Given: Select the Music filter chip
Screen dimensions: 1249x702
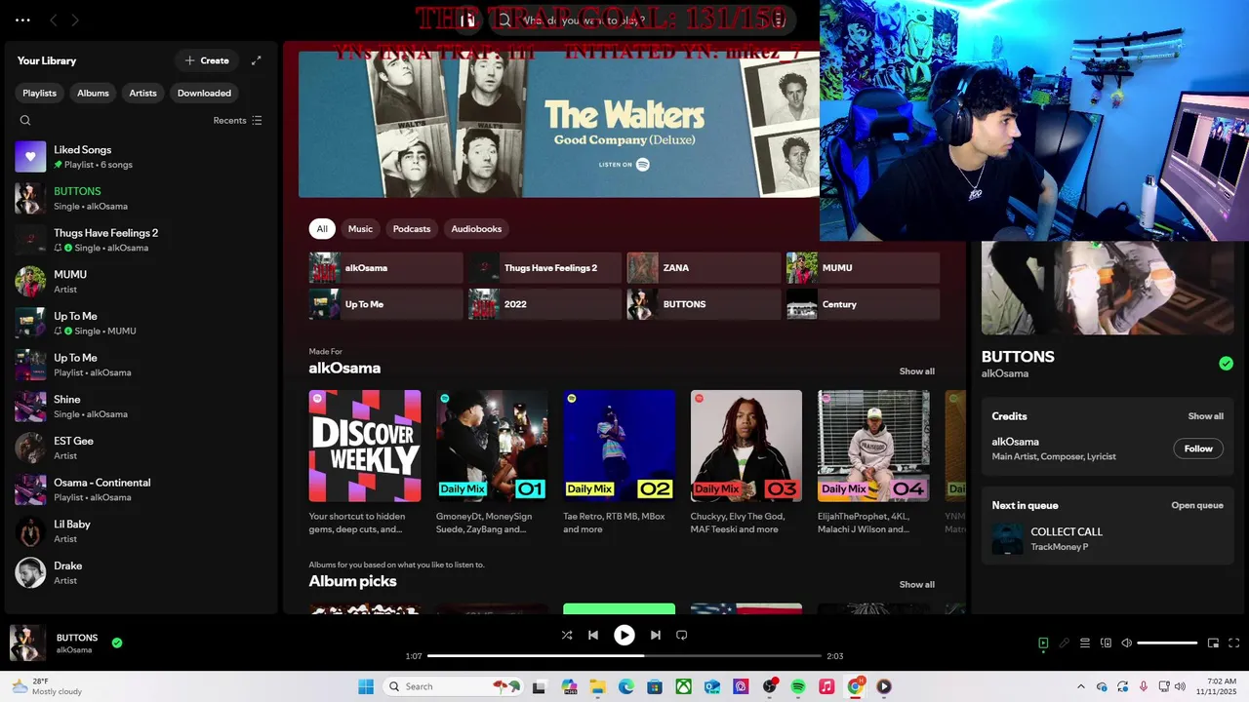Looking at the screenshot, I should [x=360, y=228].
